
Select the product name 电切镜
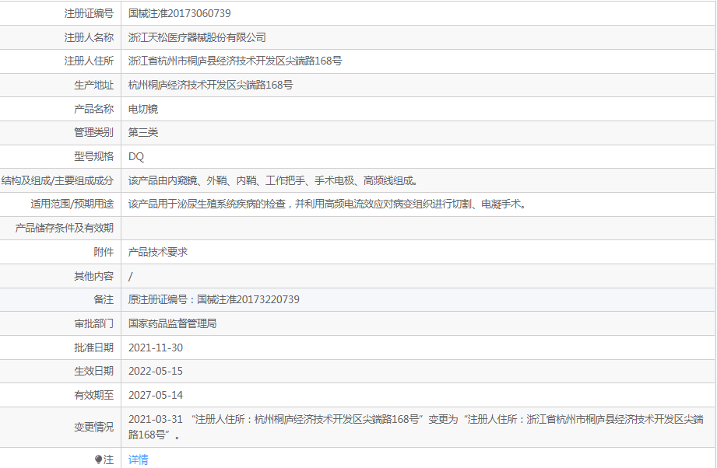tap(143, 109)
